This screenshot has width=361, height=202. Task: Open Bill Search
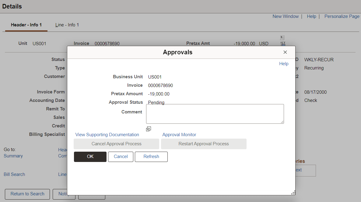[14, 174]
